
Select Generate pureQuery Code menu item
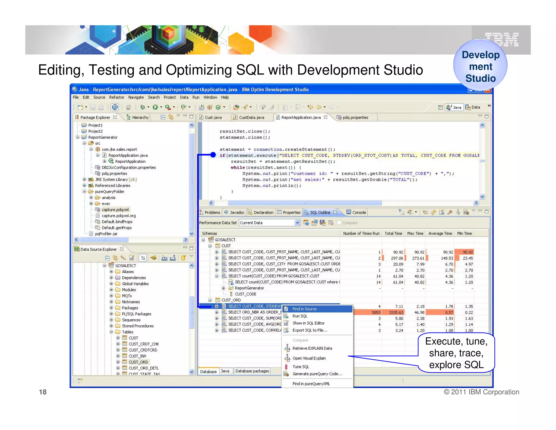click(318, 374)
